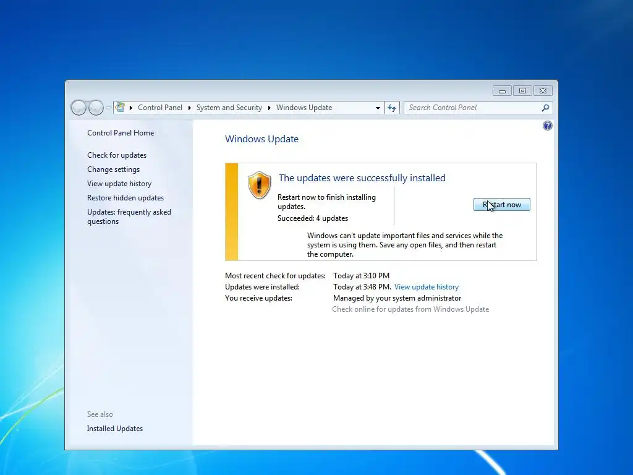
Task: Maximize the Windows Update window
Action: pos(522,91)
